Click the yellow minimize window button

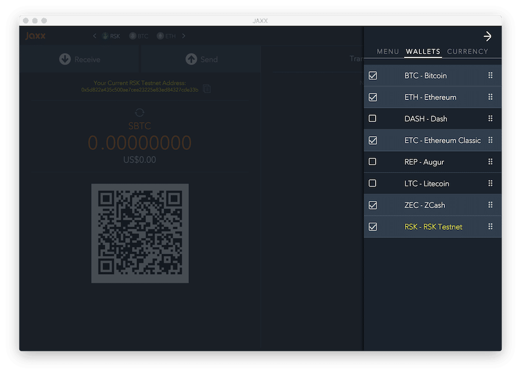(x=35, y=21)
